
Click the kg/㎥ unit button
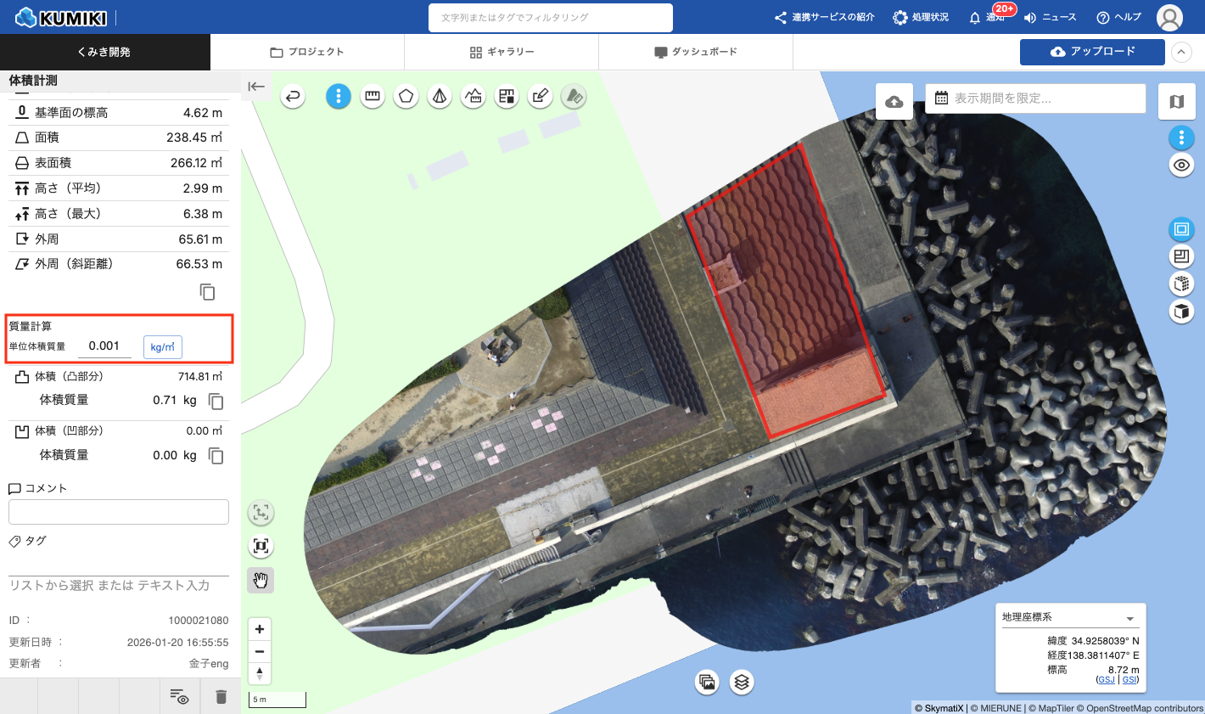162,346
